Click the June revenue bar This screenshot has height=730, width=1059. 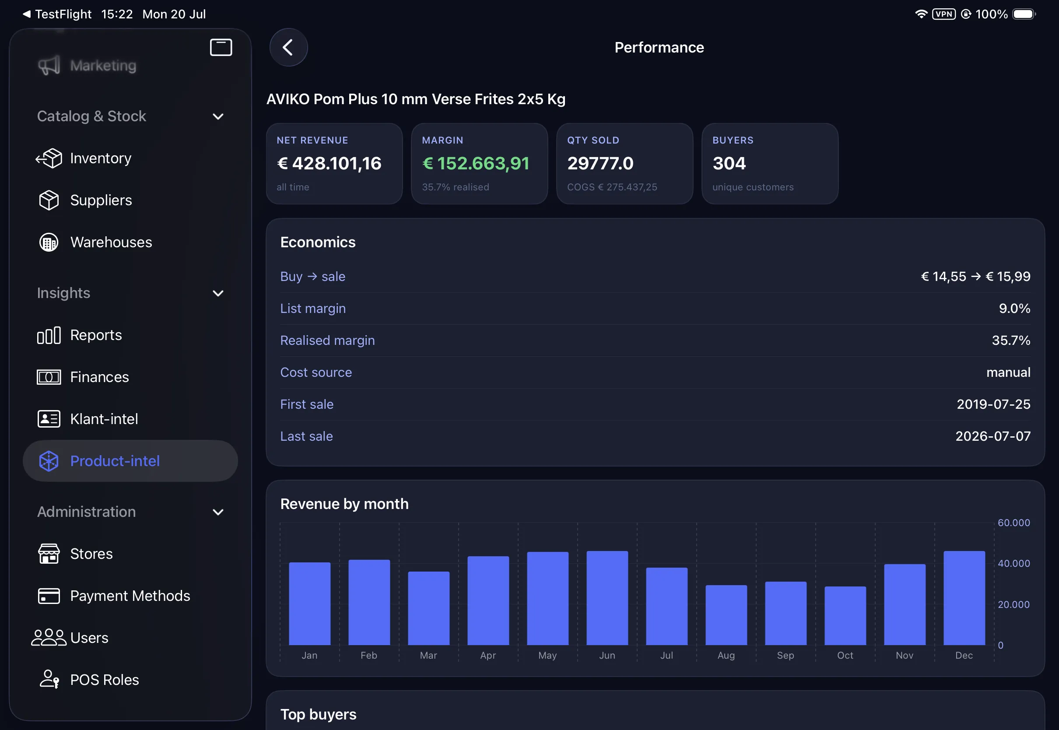coord(607,598)
